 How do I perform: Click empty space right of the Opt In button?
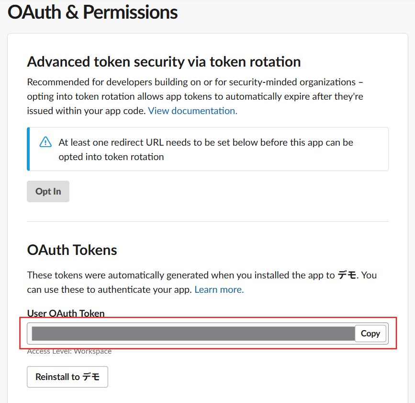tap(215, 191)
